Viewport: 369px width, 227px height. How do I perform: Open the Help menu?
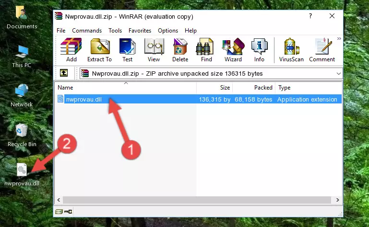(190, 31)
